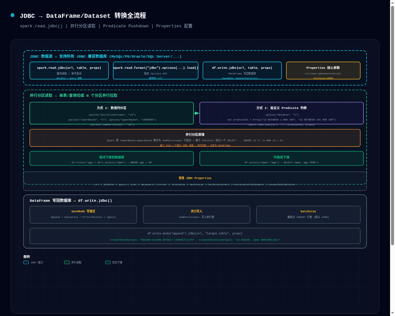Open the Properties 核心参数 card
This screenshot has width=395, height=316.
pyautogui.click(x=323, y=70)
